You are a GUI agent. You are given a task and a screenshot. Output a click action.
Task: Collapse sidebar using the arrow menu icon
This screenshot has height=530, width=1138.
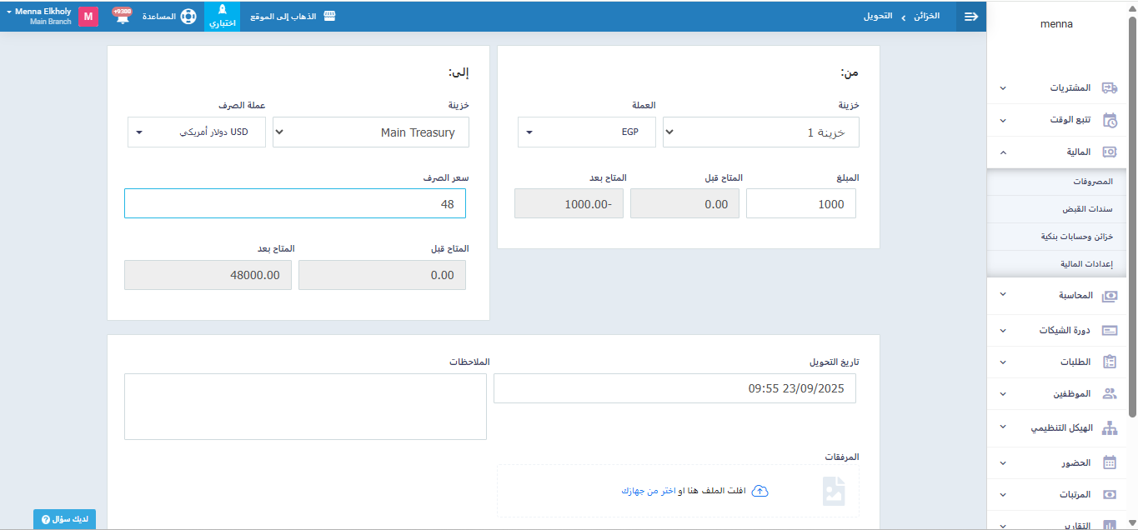pos(971,17)
